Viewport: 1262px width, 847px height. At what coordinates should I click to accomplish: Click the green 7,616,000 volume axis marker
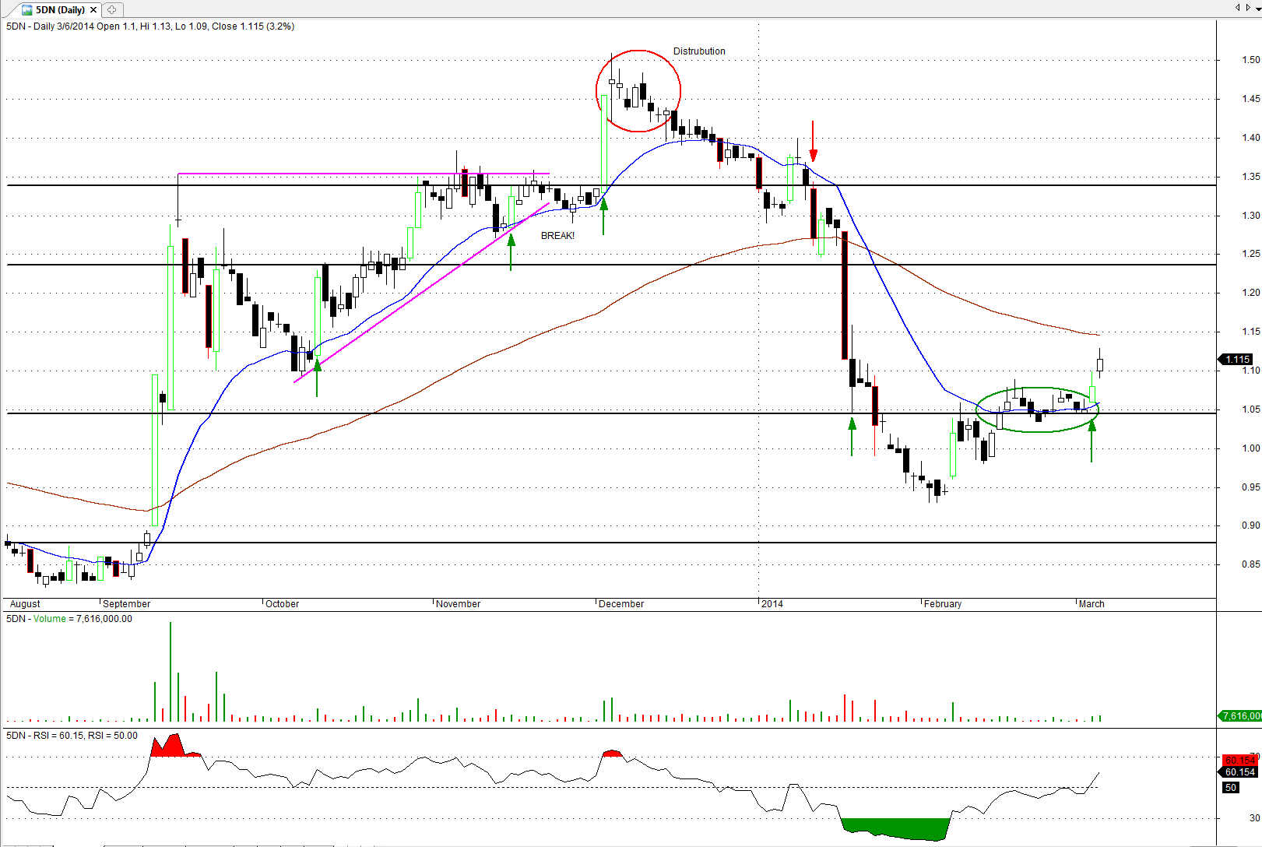click(1240, 715)
